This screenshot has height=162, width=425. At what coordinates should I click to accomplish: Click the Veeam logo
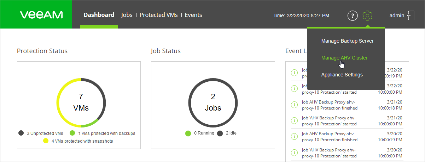pyautogui.click(x=41, y=15)
